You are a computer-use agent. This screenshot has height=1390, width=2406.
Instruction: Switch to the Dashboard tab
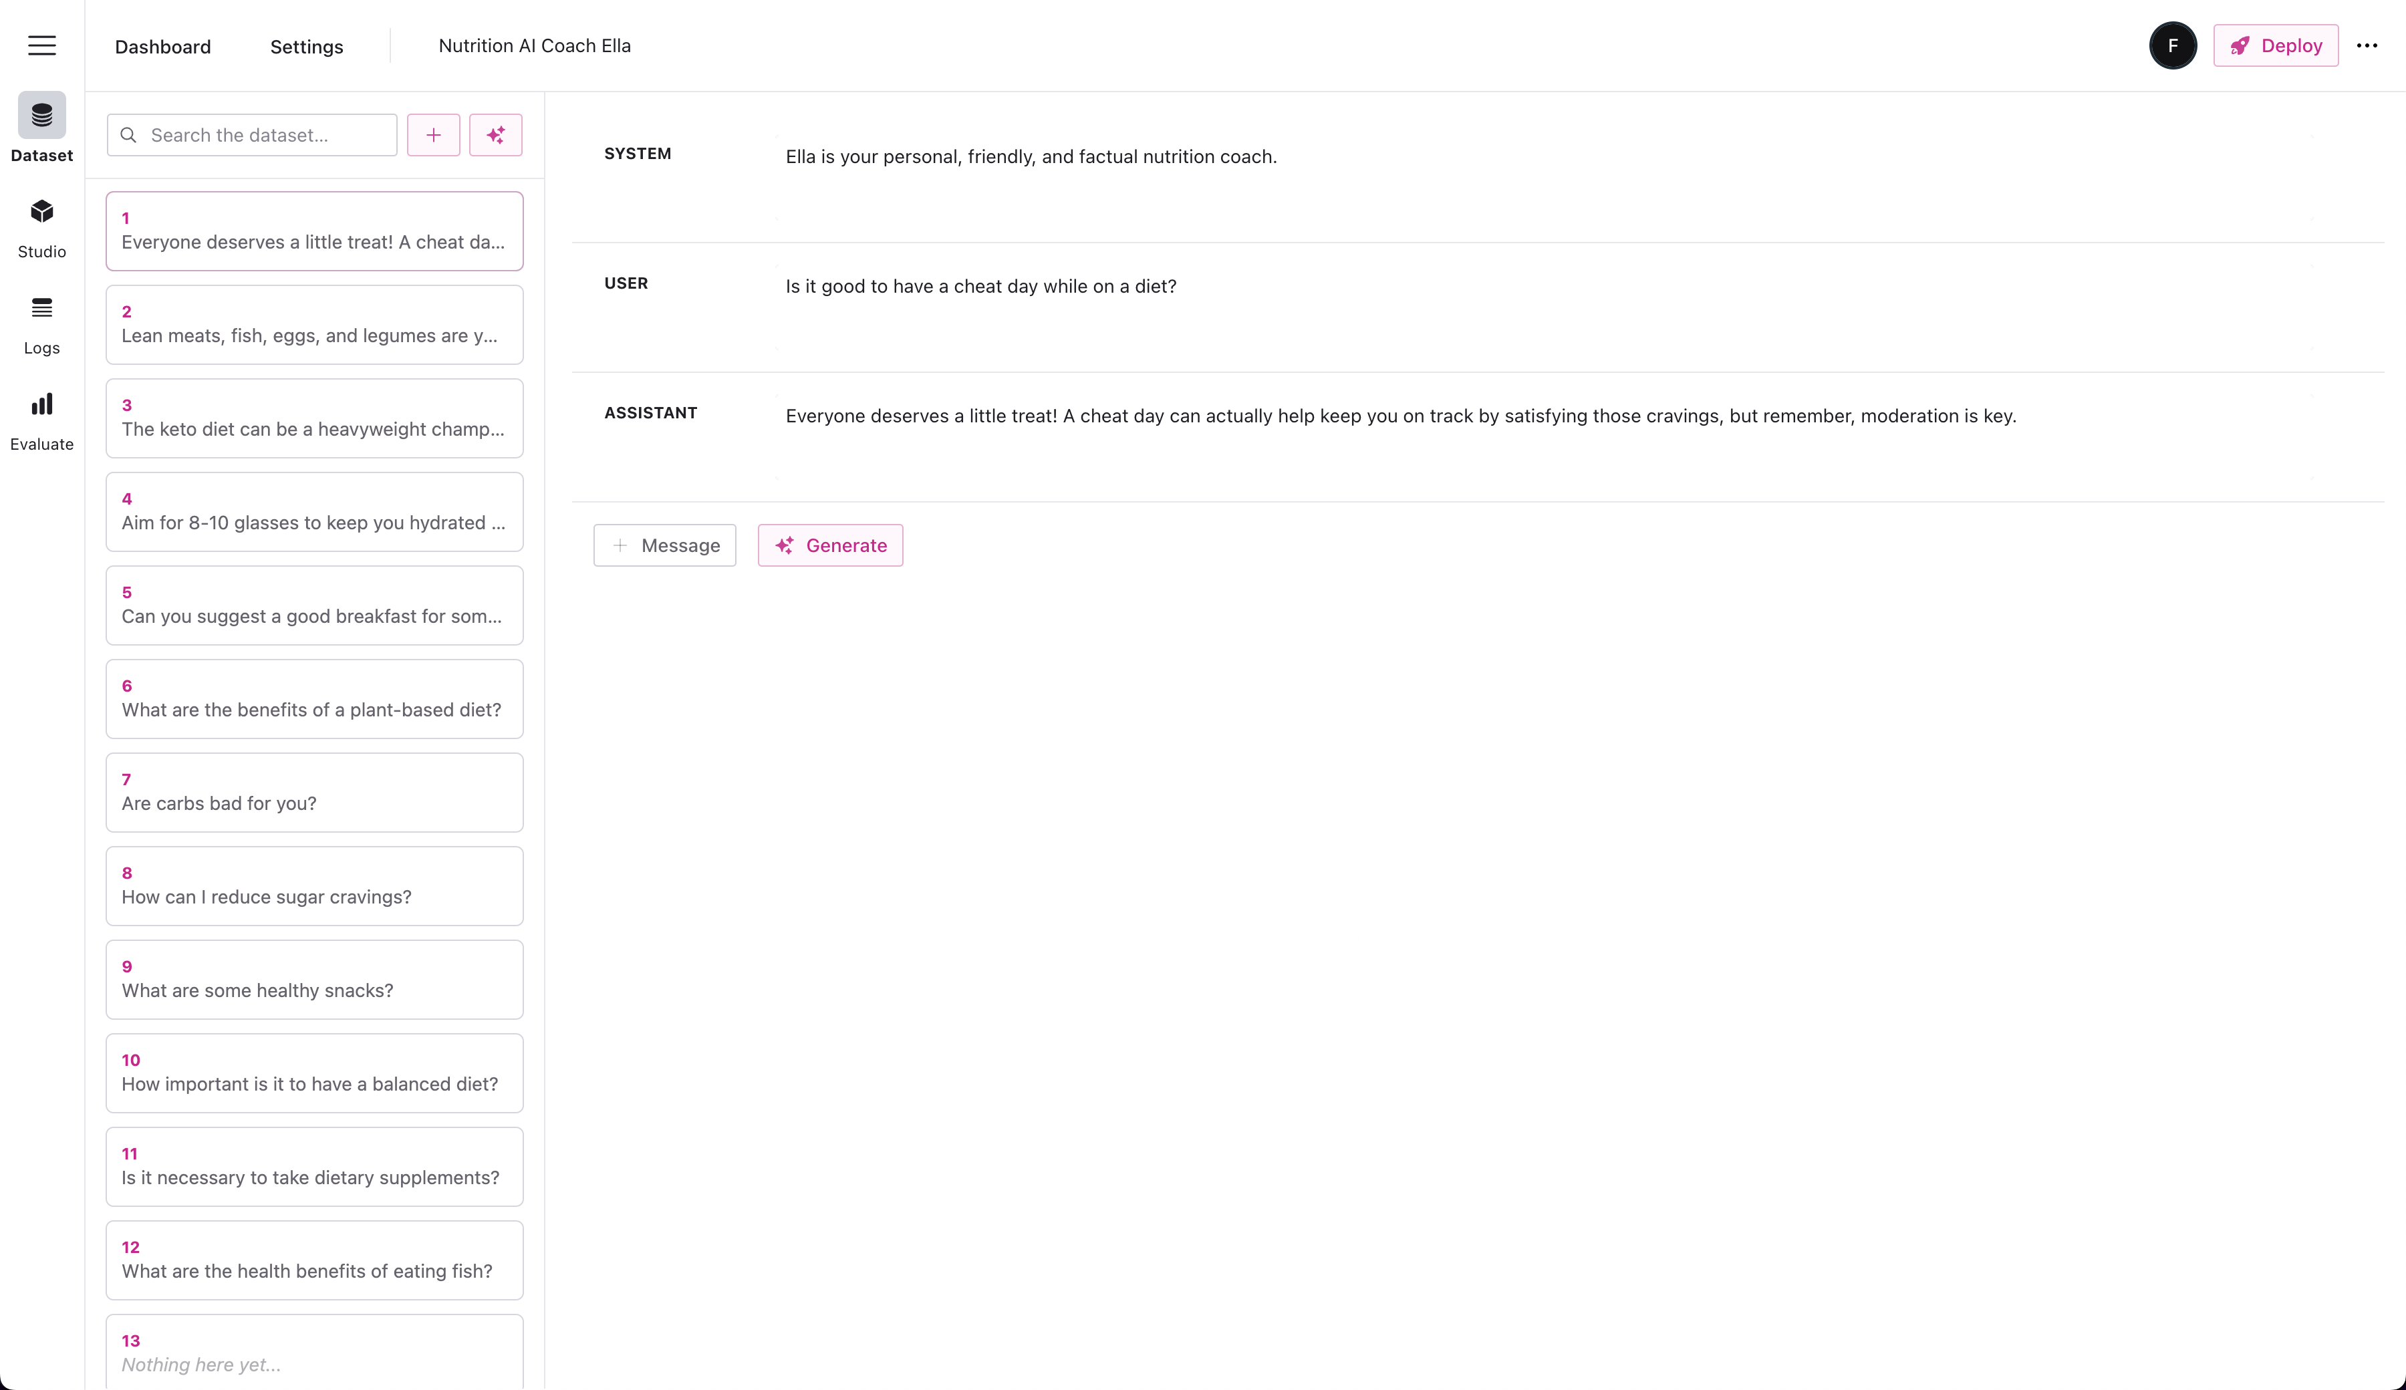click(162, 47)
